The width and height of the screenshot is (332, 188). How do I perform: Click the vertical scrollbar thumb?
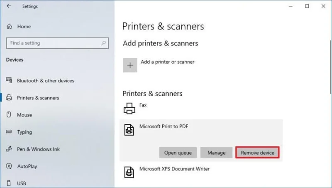330,67
